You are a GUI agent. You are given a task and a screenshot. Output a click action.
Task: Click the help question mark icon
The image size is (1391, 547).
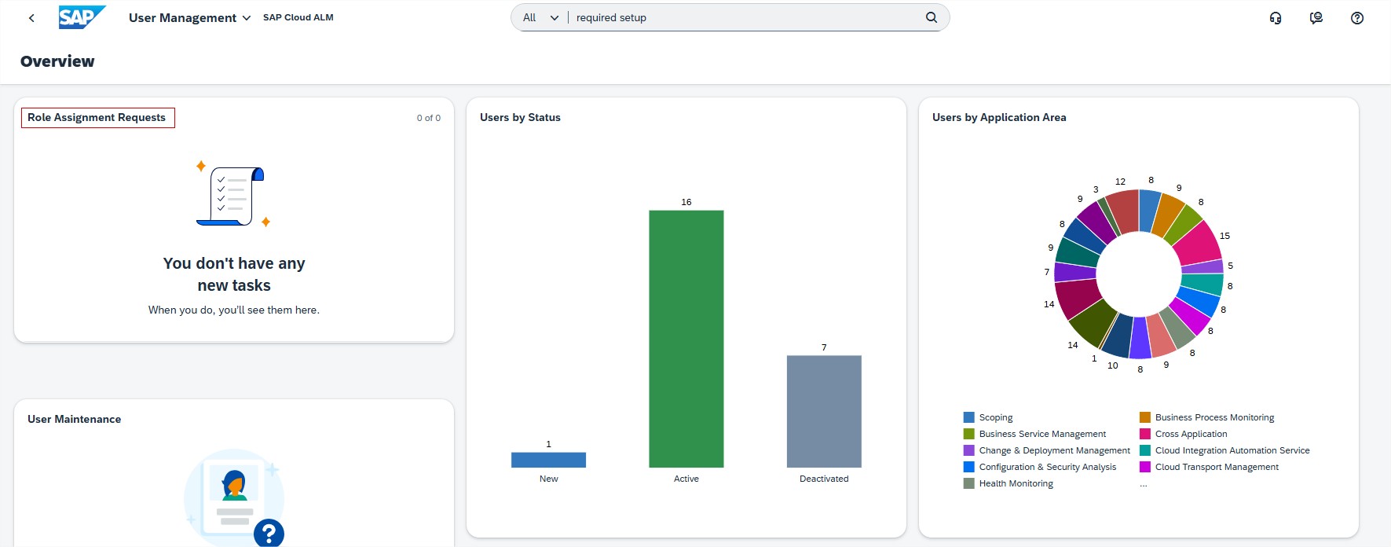click(1357, 18)
